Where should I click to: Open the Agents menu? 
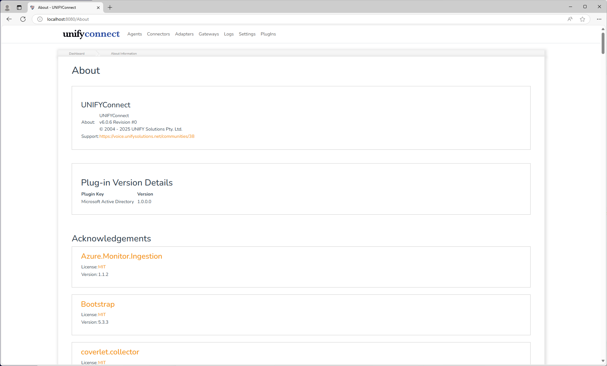click(x=135, y=34)
